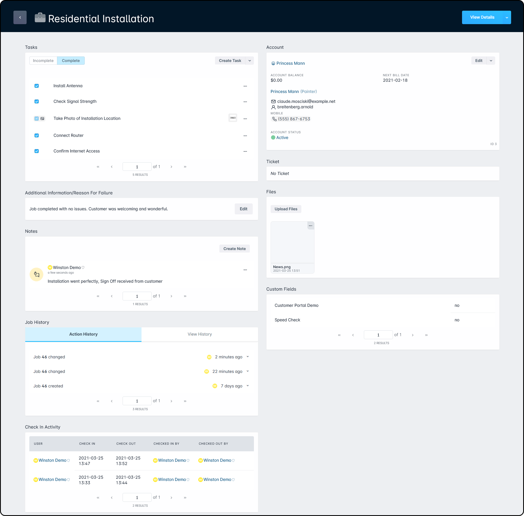Open options menu for Connect Router task
The image size is (524, 516).
(245, 136)
